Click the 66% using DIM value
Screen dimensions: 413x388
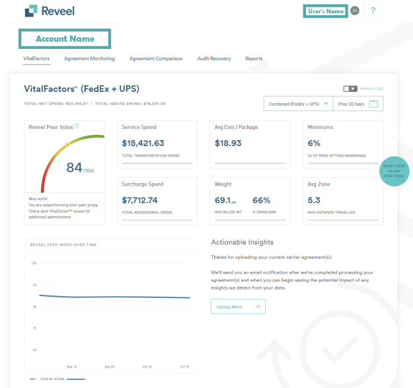261,200
